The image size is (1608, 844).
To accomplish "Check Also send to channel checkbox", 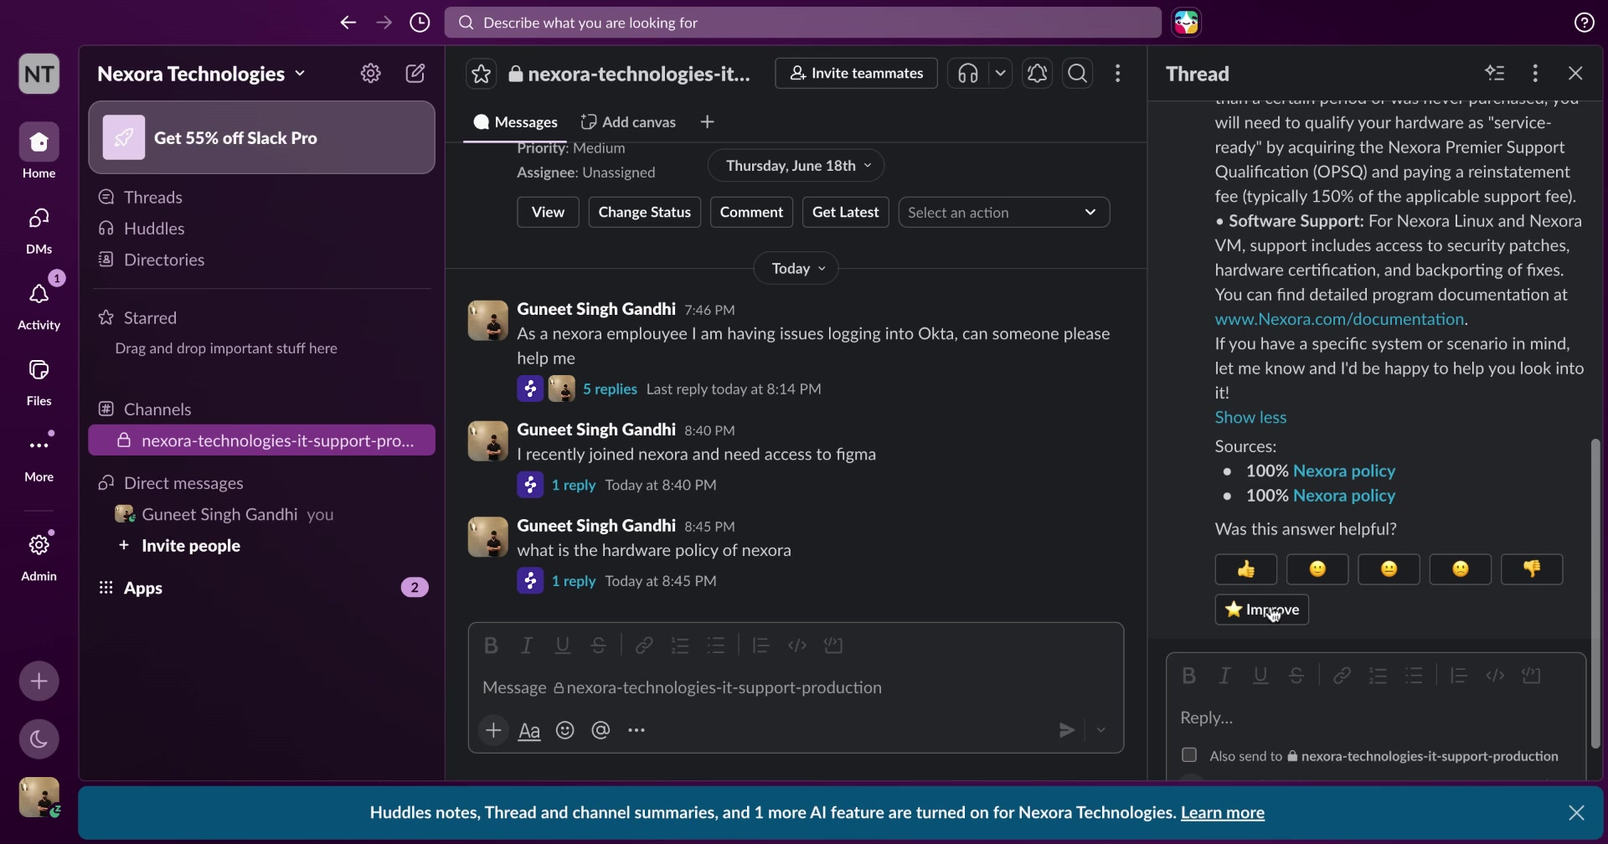I will point(1188,754).
